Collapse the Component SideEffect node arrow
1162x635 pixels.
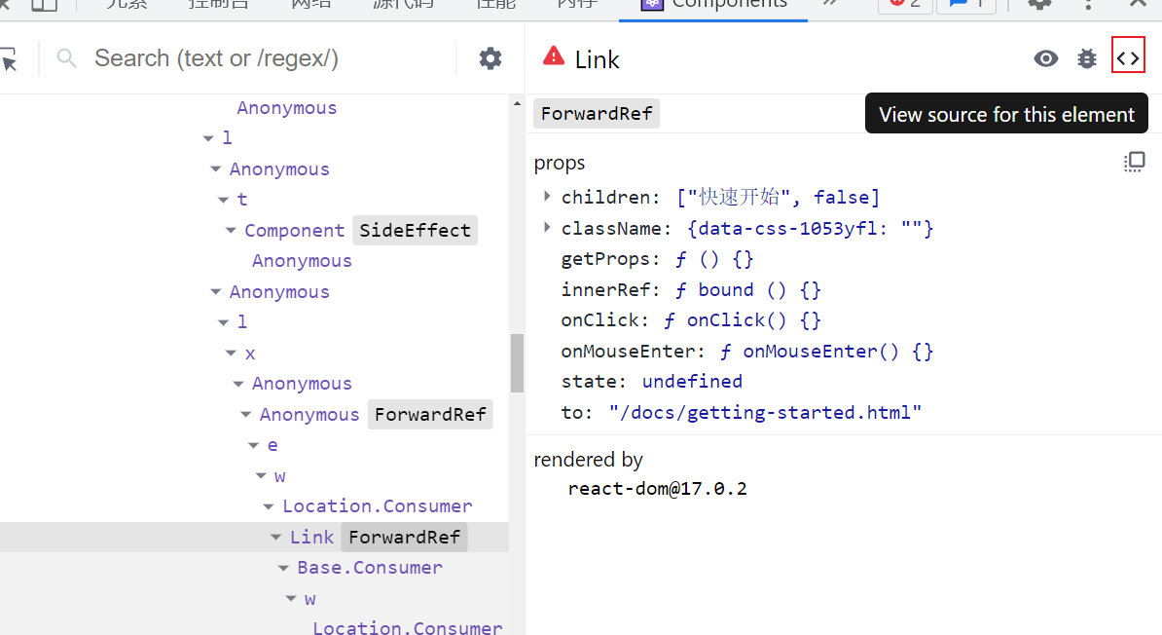[x=231, y=231]
